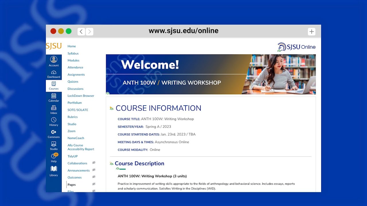
Task: Open Pages link in course menu
Action: pyautogui.click(x=72, y=185)
